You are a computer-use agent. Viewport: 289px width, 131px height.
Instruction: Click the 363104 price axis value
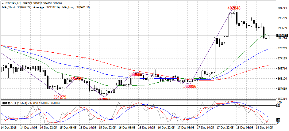[x=281, y=79]
